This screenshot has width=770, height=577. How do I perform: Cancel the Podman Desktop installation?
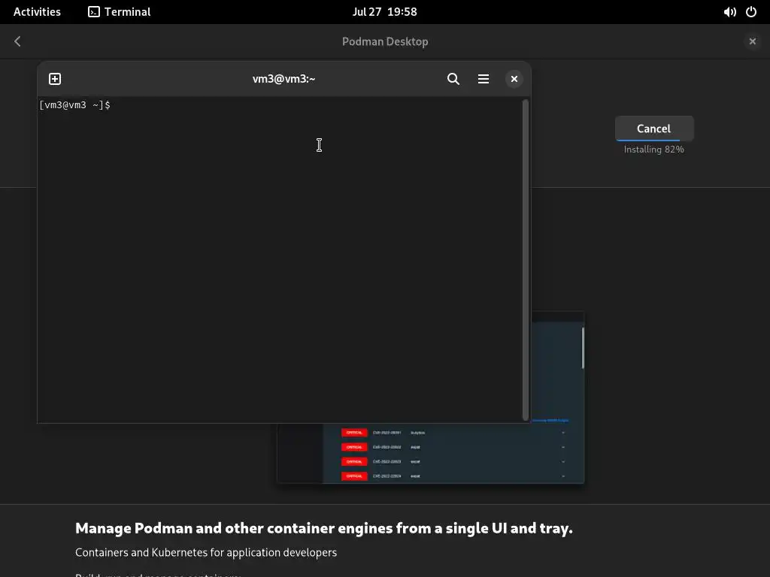(654, 128)
